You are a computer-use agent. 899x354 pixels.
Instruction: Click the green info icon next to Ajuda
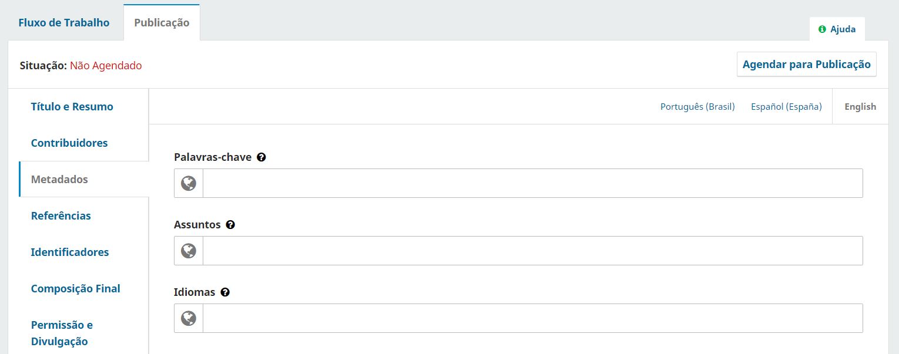click(822, 29)
